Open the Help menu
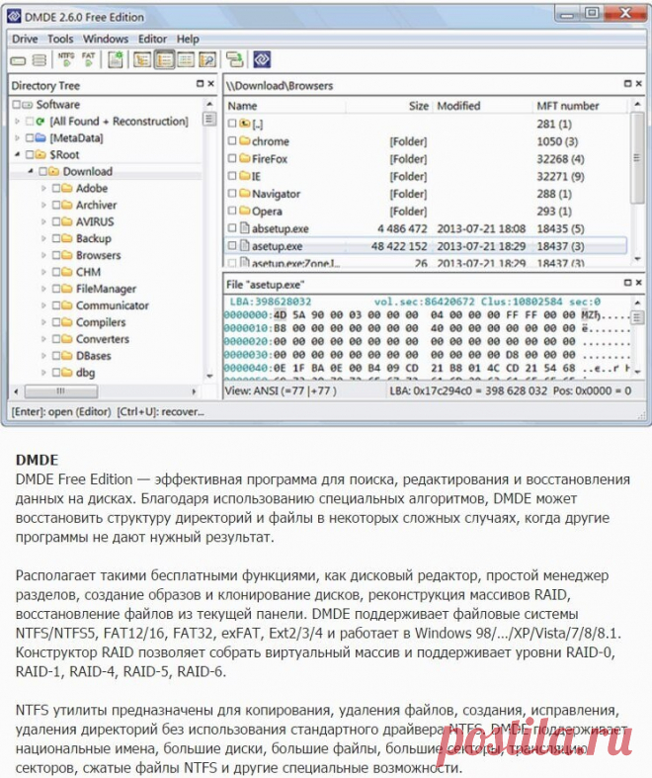The image size is (652, 778). pos(188,39)
